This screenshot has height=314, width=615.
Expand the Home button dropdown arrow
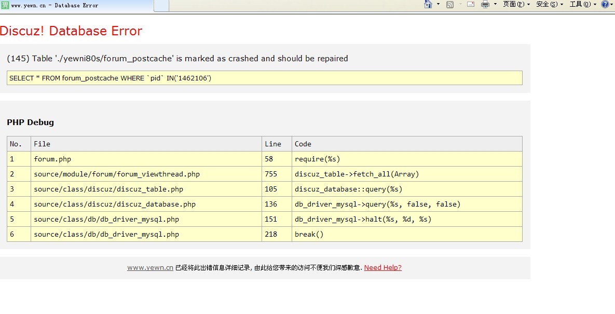438,5
